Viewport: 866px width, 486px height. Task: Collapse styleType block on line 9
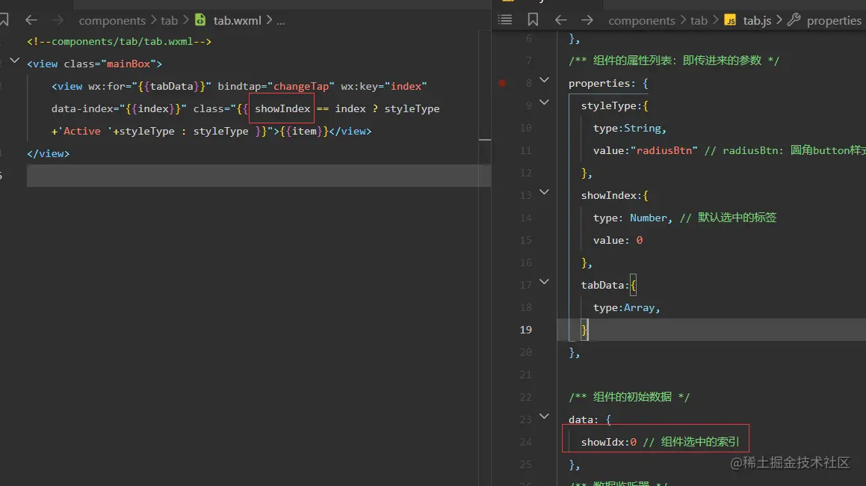click(544, 102)
